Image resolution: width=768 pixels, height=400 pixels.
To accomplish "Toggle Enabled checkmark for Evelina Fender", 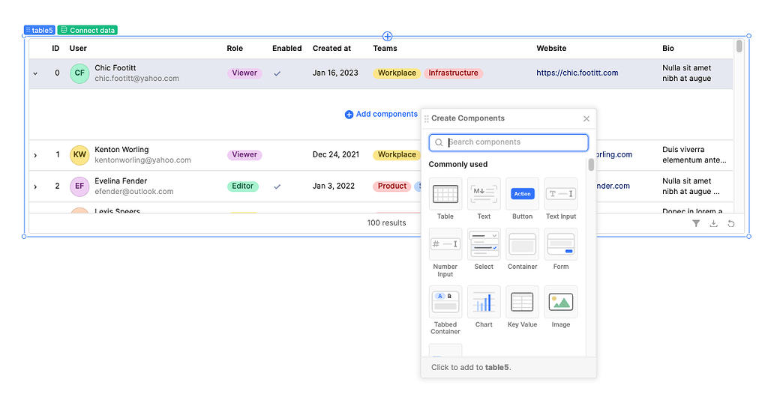I will 277,187.
